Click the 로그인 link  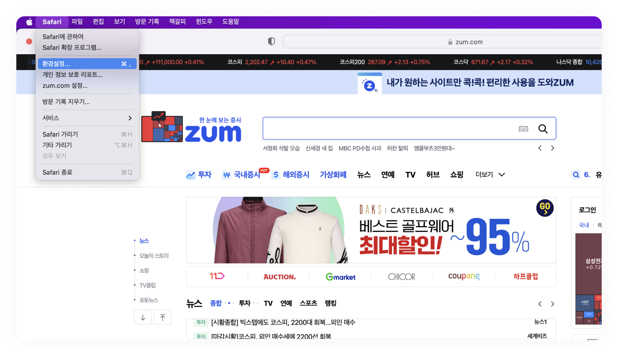[587, 209]
